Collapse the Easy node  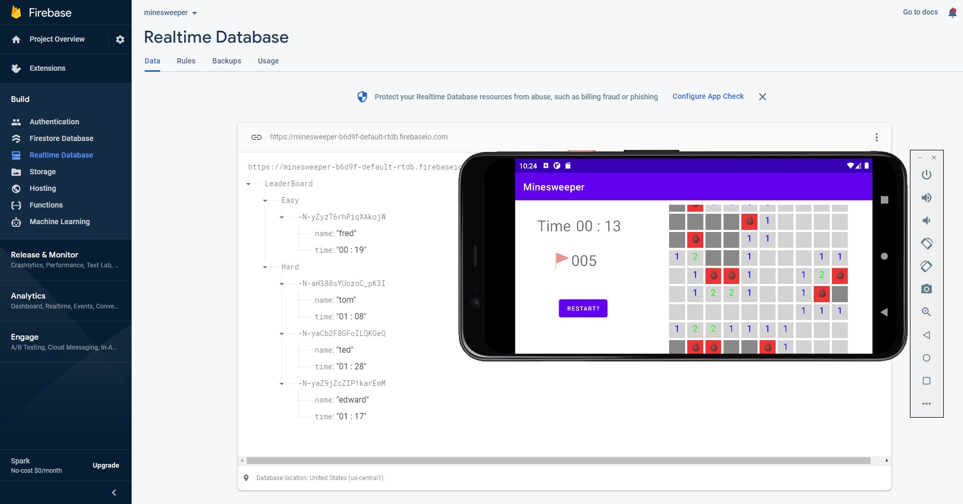[265, 201]
